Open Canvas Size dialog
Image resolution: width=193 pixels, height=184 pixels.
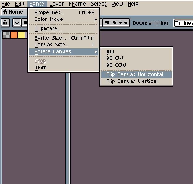64,45
